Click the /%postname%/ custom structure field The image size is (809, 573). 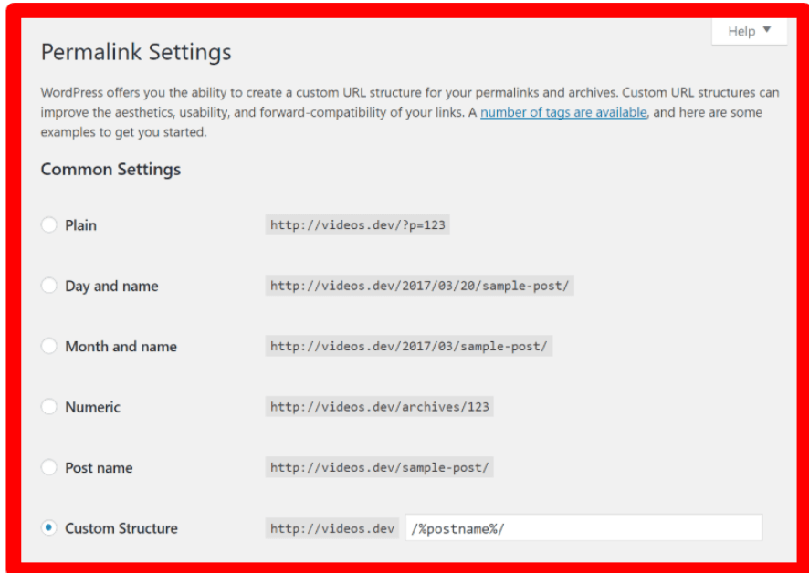coord(583,527)
